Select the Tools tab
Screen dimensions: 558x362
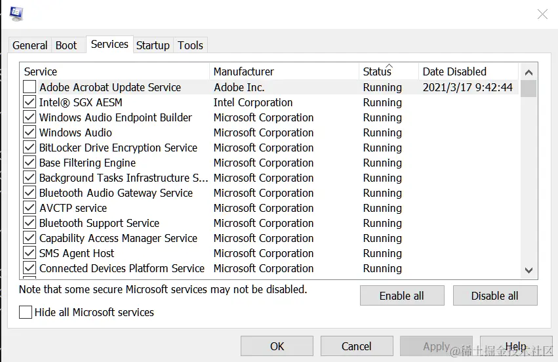(x=190, y=45)
